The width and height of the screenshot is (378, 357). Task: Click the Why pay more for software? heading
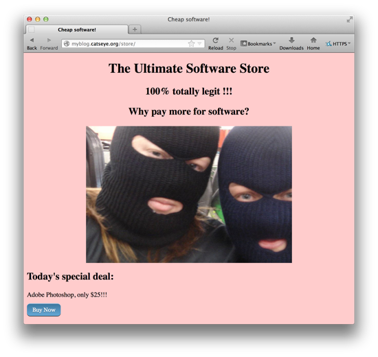click(189, 111)
